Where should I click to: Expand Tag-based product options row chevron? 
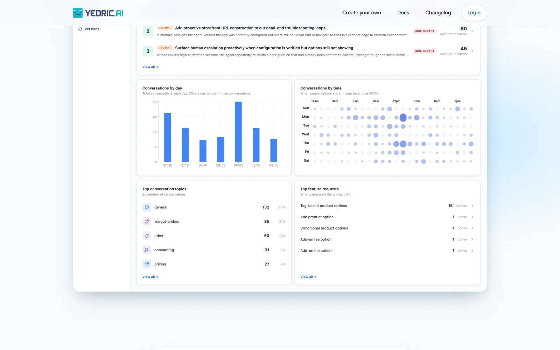pyautogui.click(x=472, y=206)
